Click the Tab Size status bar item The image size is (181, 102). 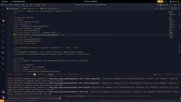click(x=127, y=101)
